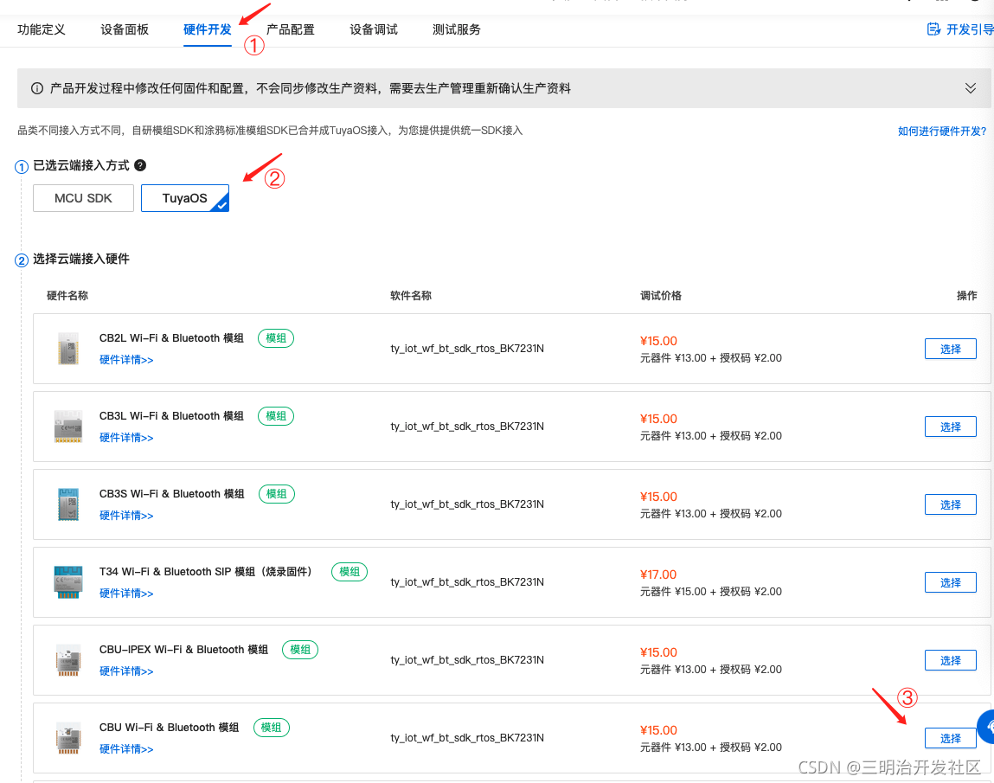Click the 硬件名称 column header
The image size is (994, 783).
pos(67,295)
